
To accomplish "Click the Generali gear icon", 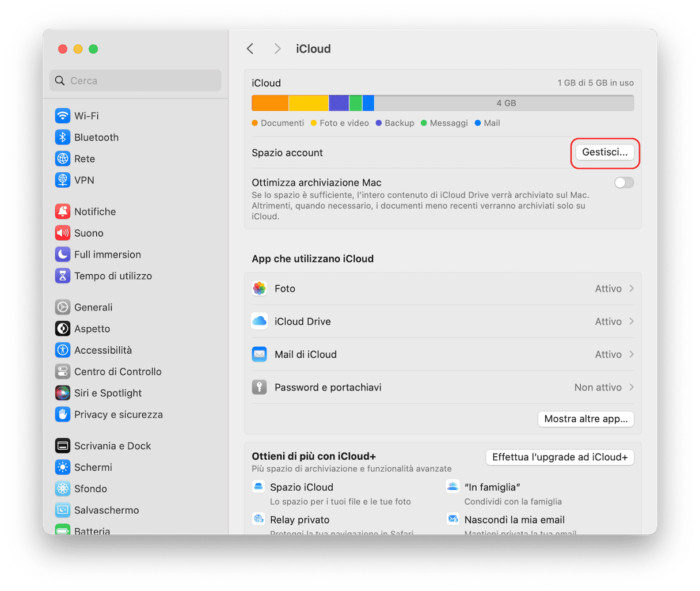I will 62,307.
